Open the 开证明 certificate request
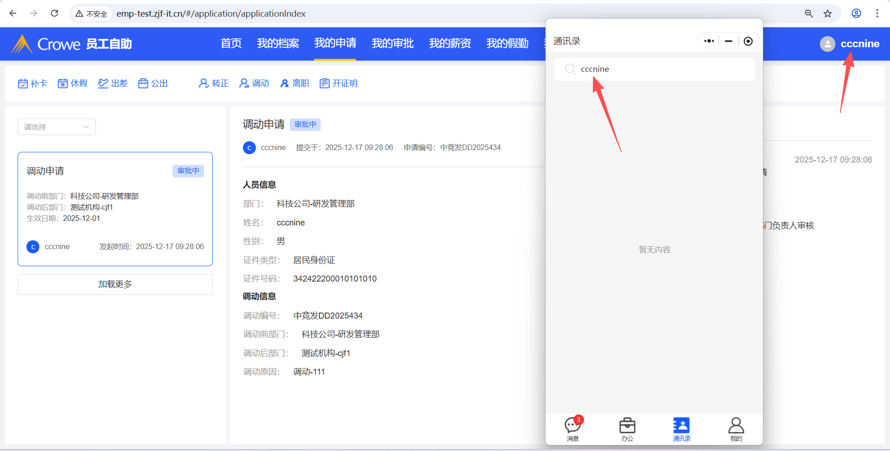Image resolution: width=890 pixels, height=451 pixels. pyautogui.click(x=338, y=83)
